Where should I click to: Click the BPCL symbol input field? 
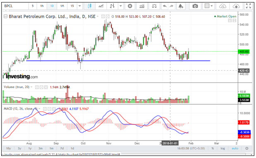[15, 6]
